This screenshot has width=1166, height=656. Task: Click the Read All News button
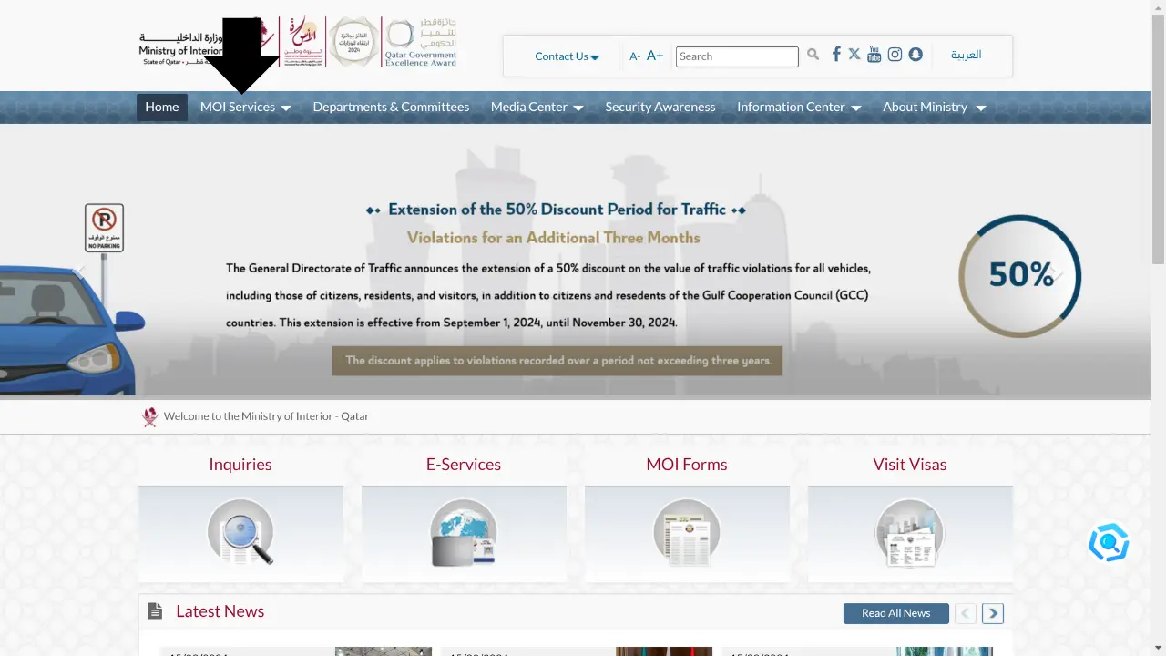(895, 613)
